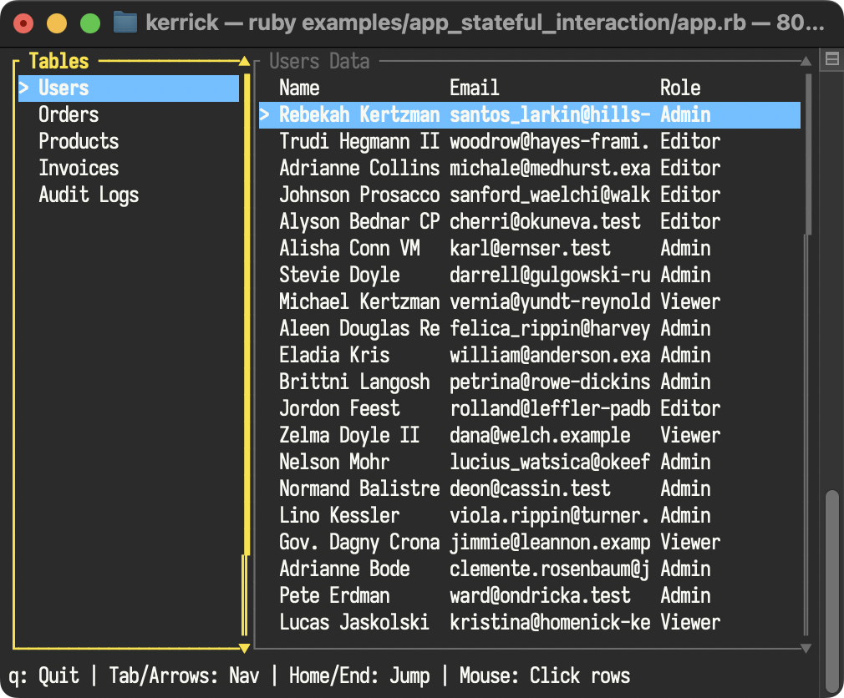
Task: Select the Nelson Mohr row
Action: tap(530, 462)
